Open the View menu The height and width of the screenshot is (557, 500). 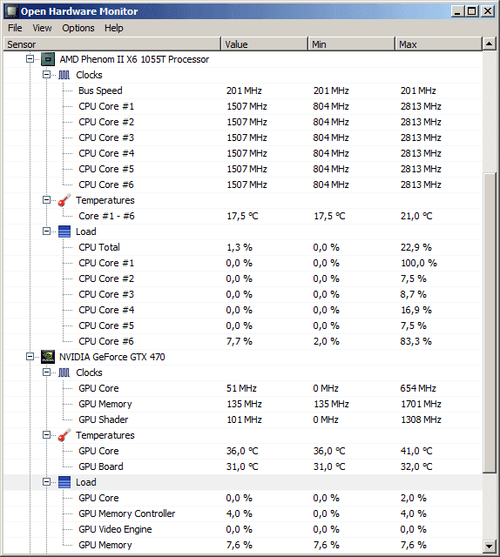tap(42, 28)
